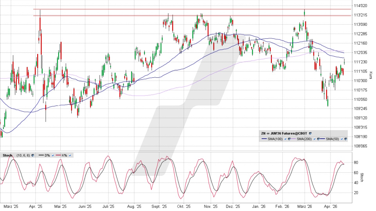Click the Stoch indicator label
Image resolution: width=376 pixels, height=211 pixels.
(7, 156)
